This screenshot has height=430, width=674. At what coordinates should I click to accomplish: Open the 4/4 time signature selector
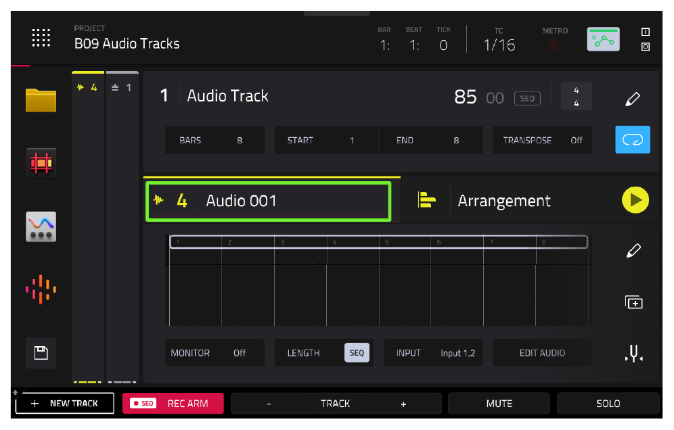pos(576,97)
